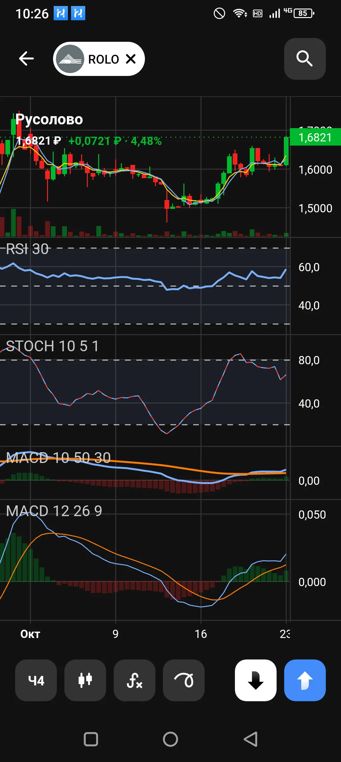Viewport: 341px width, 762px height.
Task: Tap the Окт date axis label
Action: 30,634
